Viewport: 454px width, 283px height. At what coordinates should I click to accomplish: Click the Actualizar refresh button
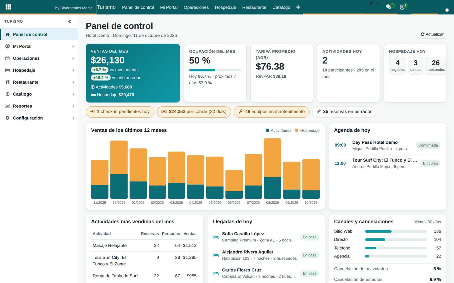[x=432, y=34]
